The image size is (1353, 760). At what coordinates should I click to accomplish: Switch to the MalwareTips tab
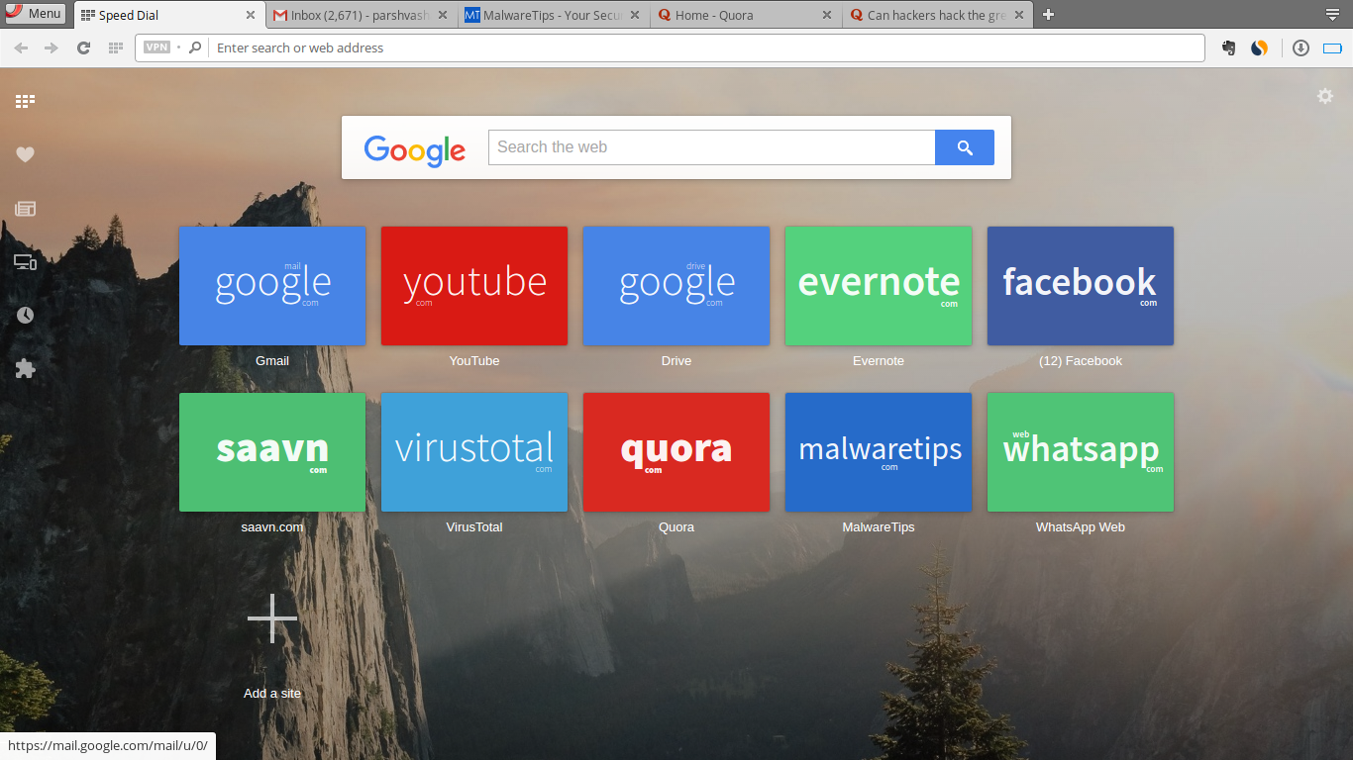[x=555, y=15]
